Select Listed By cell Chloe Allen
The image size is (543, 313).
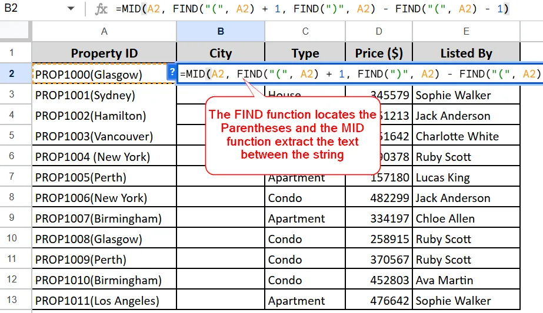click(466, 218)
